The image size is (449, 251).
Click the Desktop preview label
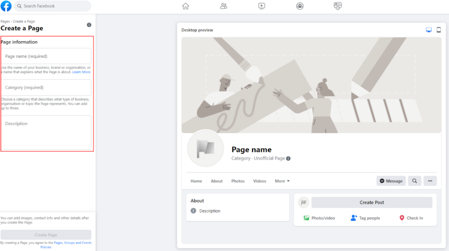197,30
